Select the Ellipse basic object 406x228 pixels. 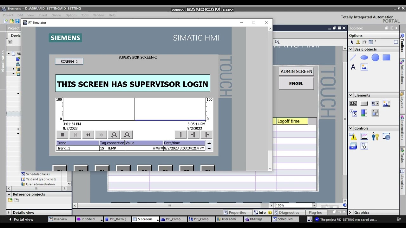pos(364,57)
